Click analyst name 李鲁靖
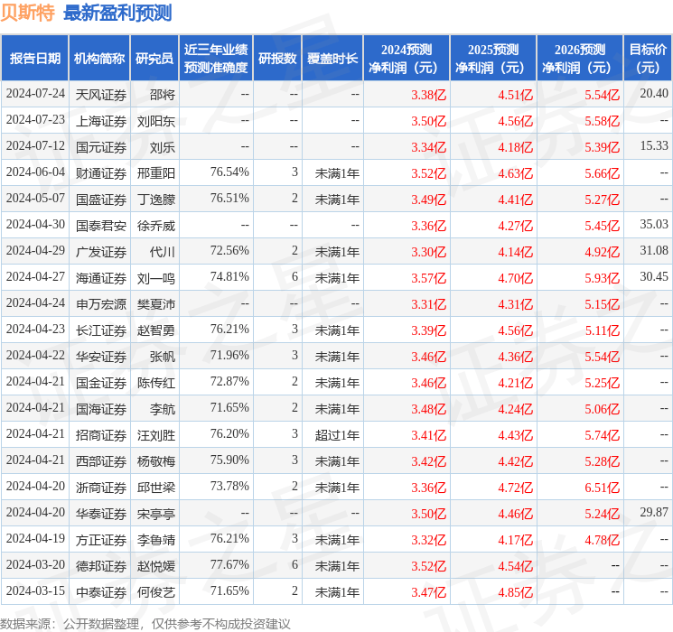673x632 pixels. tap(155, 540)
